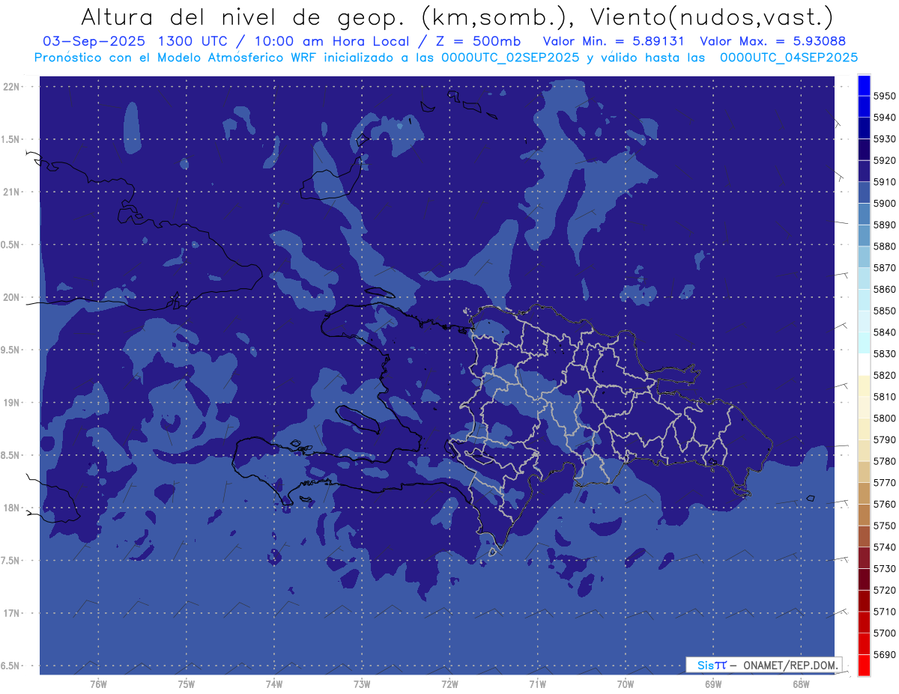Click the '70W' longitude label

[x=625, y=684]
